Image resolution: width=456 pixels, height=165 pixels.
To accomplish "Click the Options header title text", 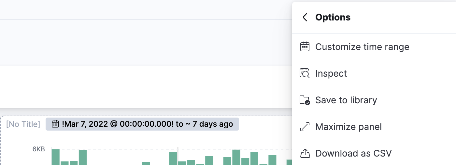I will coord(333,17).
